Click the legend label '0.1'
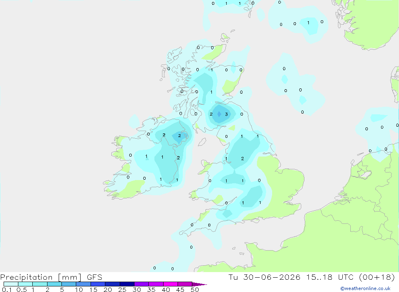Viewport: 399px width, 292px height. pos(7,290)
